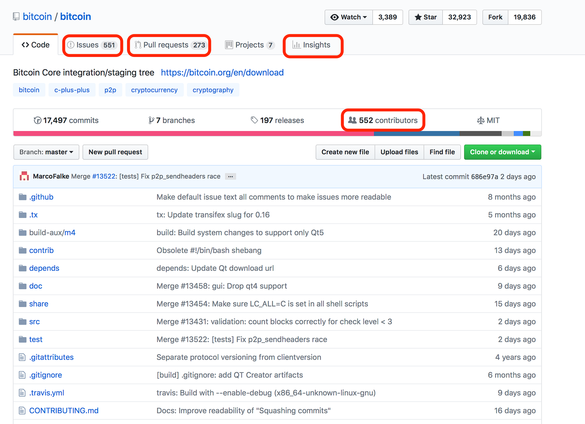
Task: Click the file icon next to .gitattributes
Action: point(22,357)
